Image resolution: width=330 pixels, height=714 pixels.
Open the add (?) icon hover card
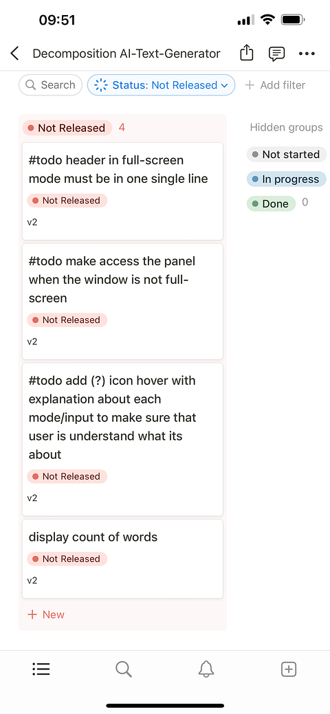[122, 439]
